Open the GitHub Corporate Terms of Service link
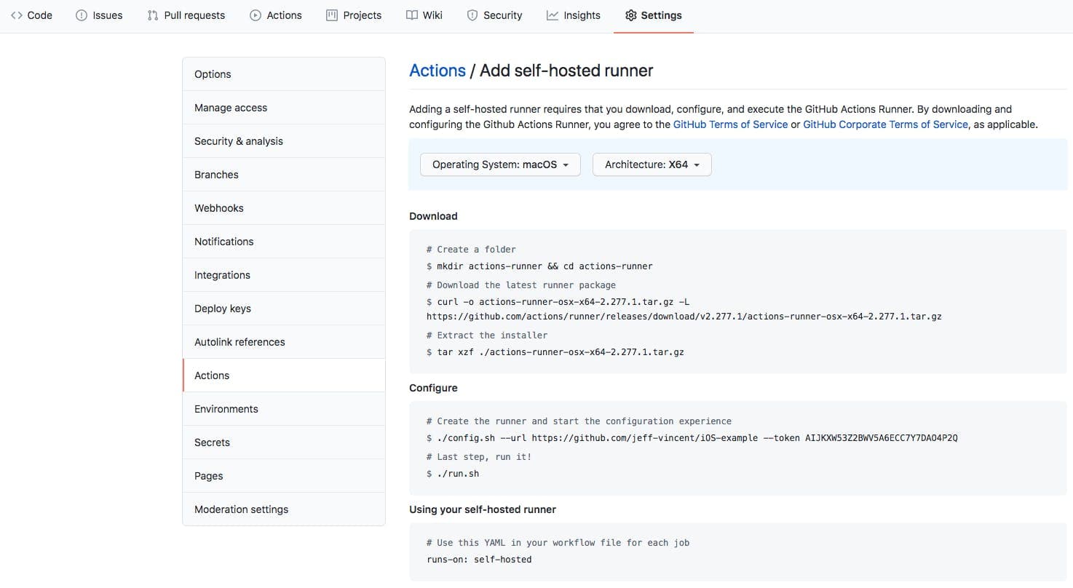The image size is (1073, 588). (x=884, y=124)
